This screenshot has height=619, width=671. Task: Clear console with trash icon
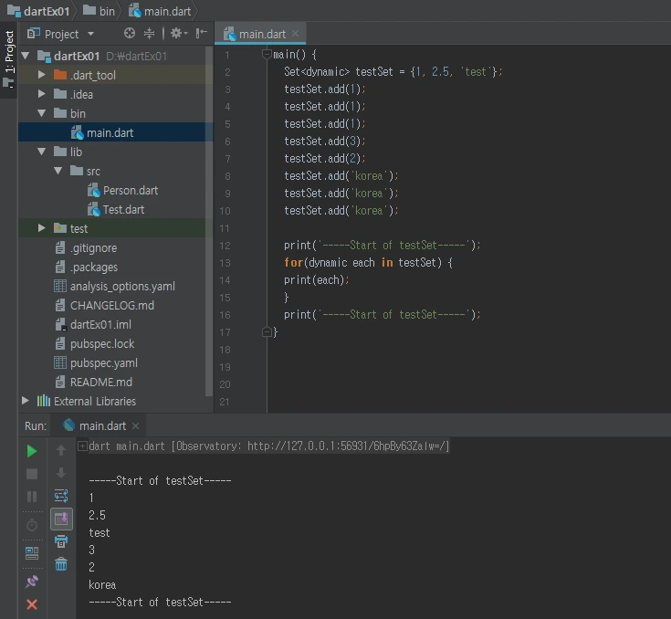pyautogui.click(x=61, y=564)
